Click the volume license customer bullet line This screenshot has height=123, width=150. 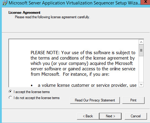coord(83,85)
